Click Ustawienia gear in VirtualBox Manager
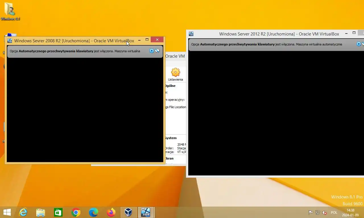Screen dimensions: 364x218 pos(175,75)
